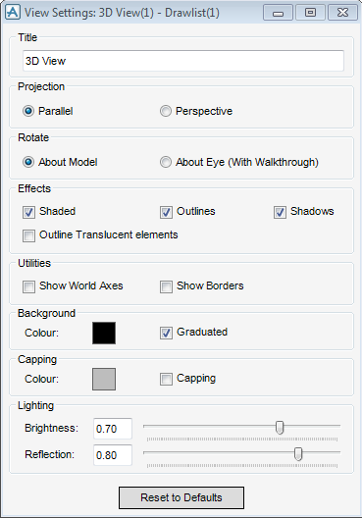Click the AVEVA app icon in title bar
This screenshot has width=362, height=518.
pos(13,13)
